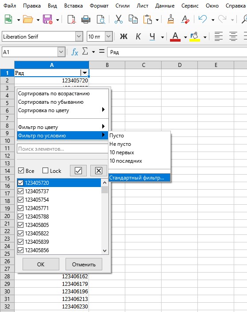The width and height of the screenshot is (247, 312).
Task: Open Сортировка по цвету submenu
Action: tap(62, 110)
